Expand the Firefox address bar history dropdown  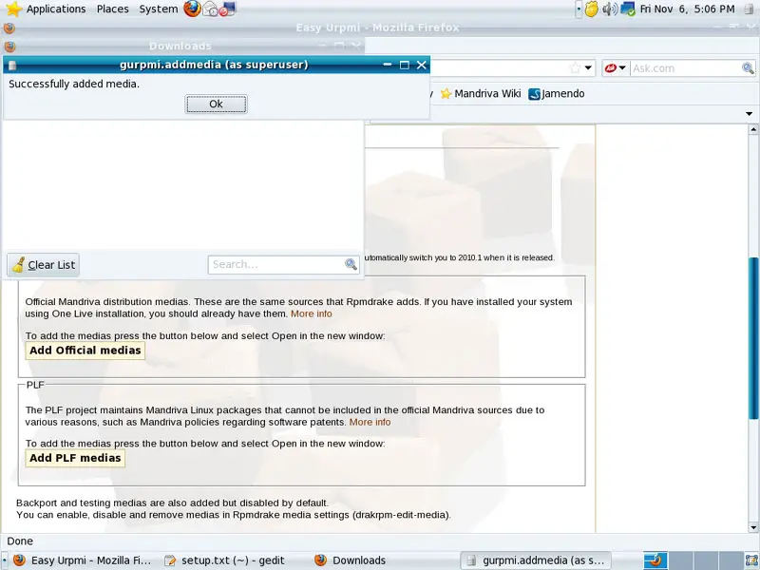click(x=588, y=68)
